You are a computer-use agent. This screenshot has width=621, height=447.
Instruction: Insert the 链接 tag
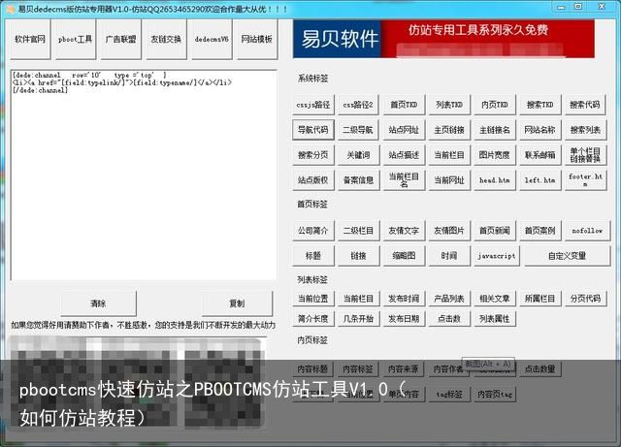tap(358, 256)
